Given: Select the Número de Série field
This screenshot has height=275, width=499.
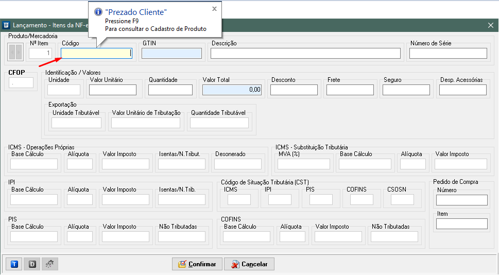Looking at the screenshot, I should coord(448,54).
